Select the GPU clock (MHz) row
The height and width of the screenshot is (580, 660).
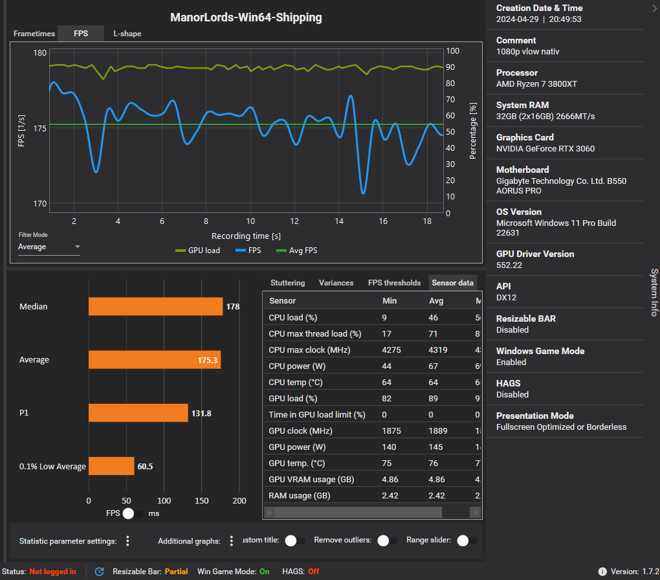click(373, 431)
